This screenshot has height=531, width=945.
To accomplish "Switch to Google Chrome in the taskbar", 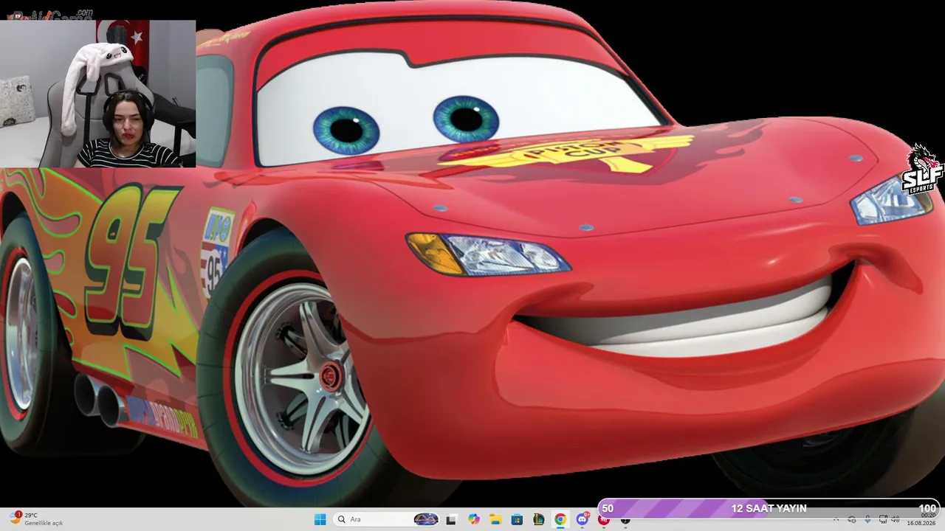I will pyautogui.click(x=560, y=519).
